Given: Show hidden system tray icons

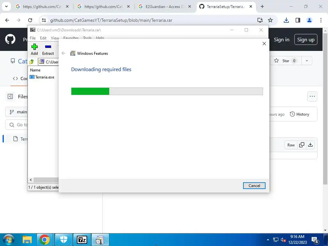Looking at the screenshot, I should coord(268,240).
